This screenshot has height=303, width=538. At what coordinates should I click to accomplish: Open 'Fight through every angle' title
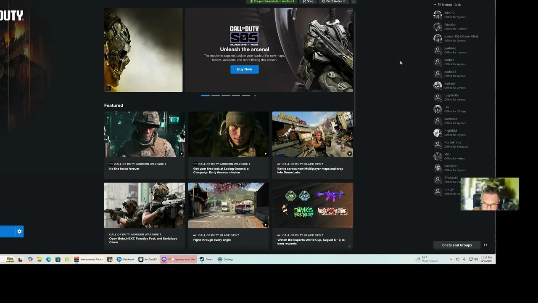pyautogui.click(x=212, y=240)
